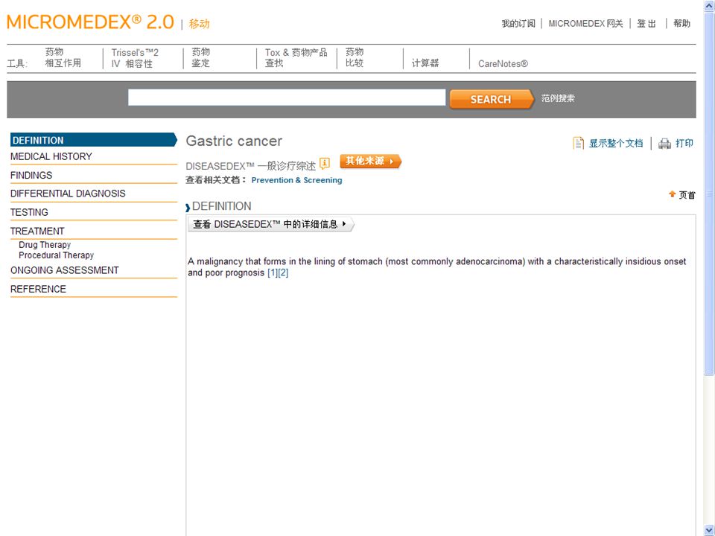Open MICROMEDEX 网关 link
Image resolution: width=715 pixels, height=536 pixels.
(x=585, y=23)
